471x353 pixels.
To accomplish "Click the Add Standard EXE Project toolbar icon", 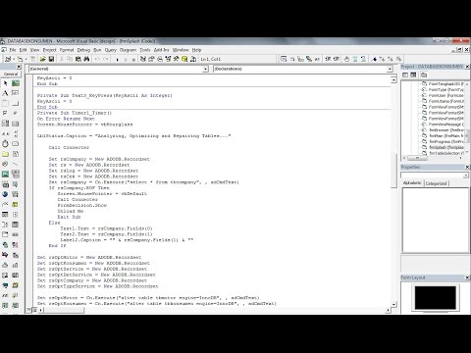I will click(x=8, y=59).
